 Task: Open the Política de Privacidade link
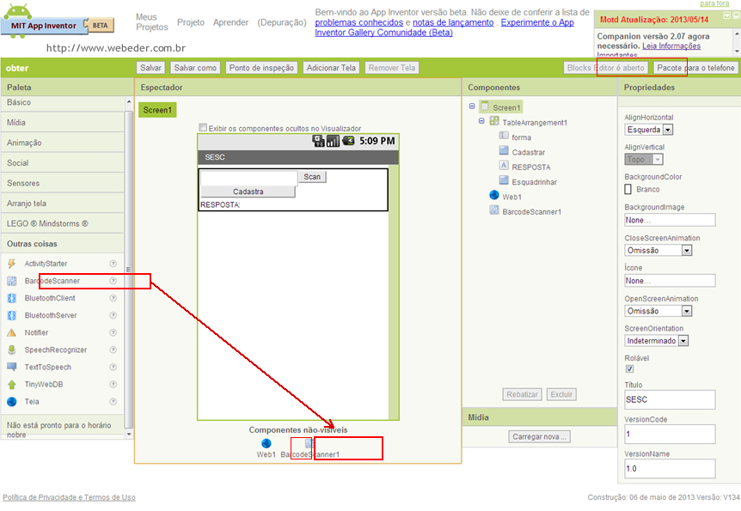[x=69, y=497]
